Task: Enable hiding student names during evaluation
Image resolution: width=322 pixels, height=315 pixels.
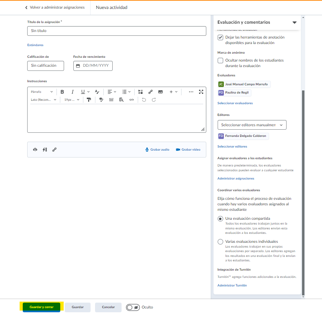Action: (220, 61)
